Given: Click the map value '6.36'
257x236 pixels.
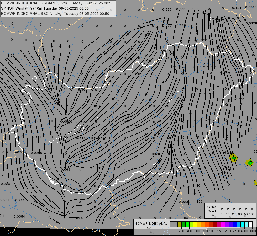Looking at the screenshot, I should pos(82,89).
